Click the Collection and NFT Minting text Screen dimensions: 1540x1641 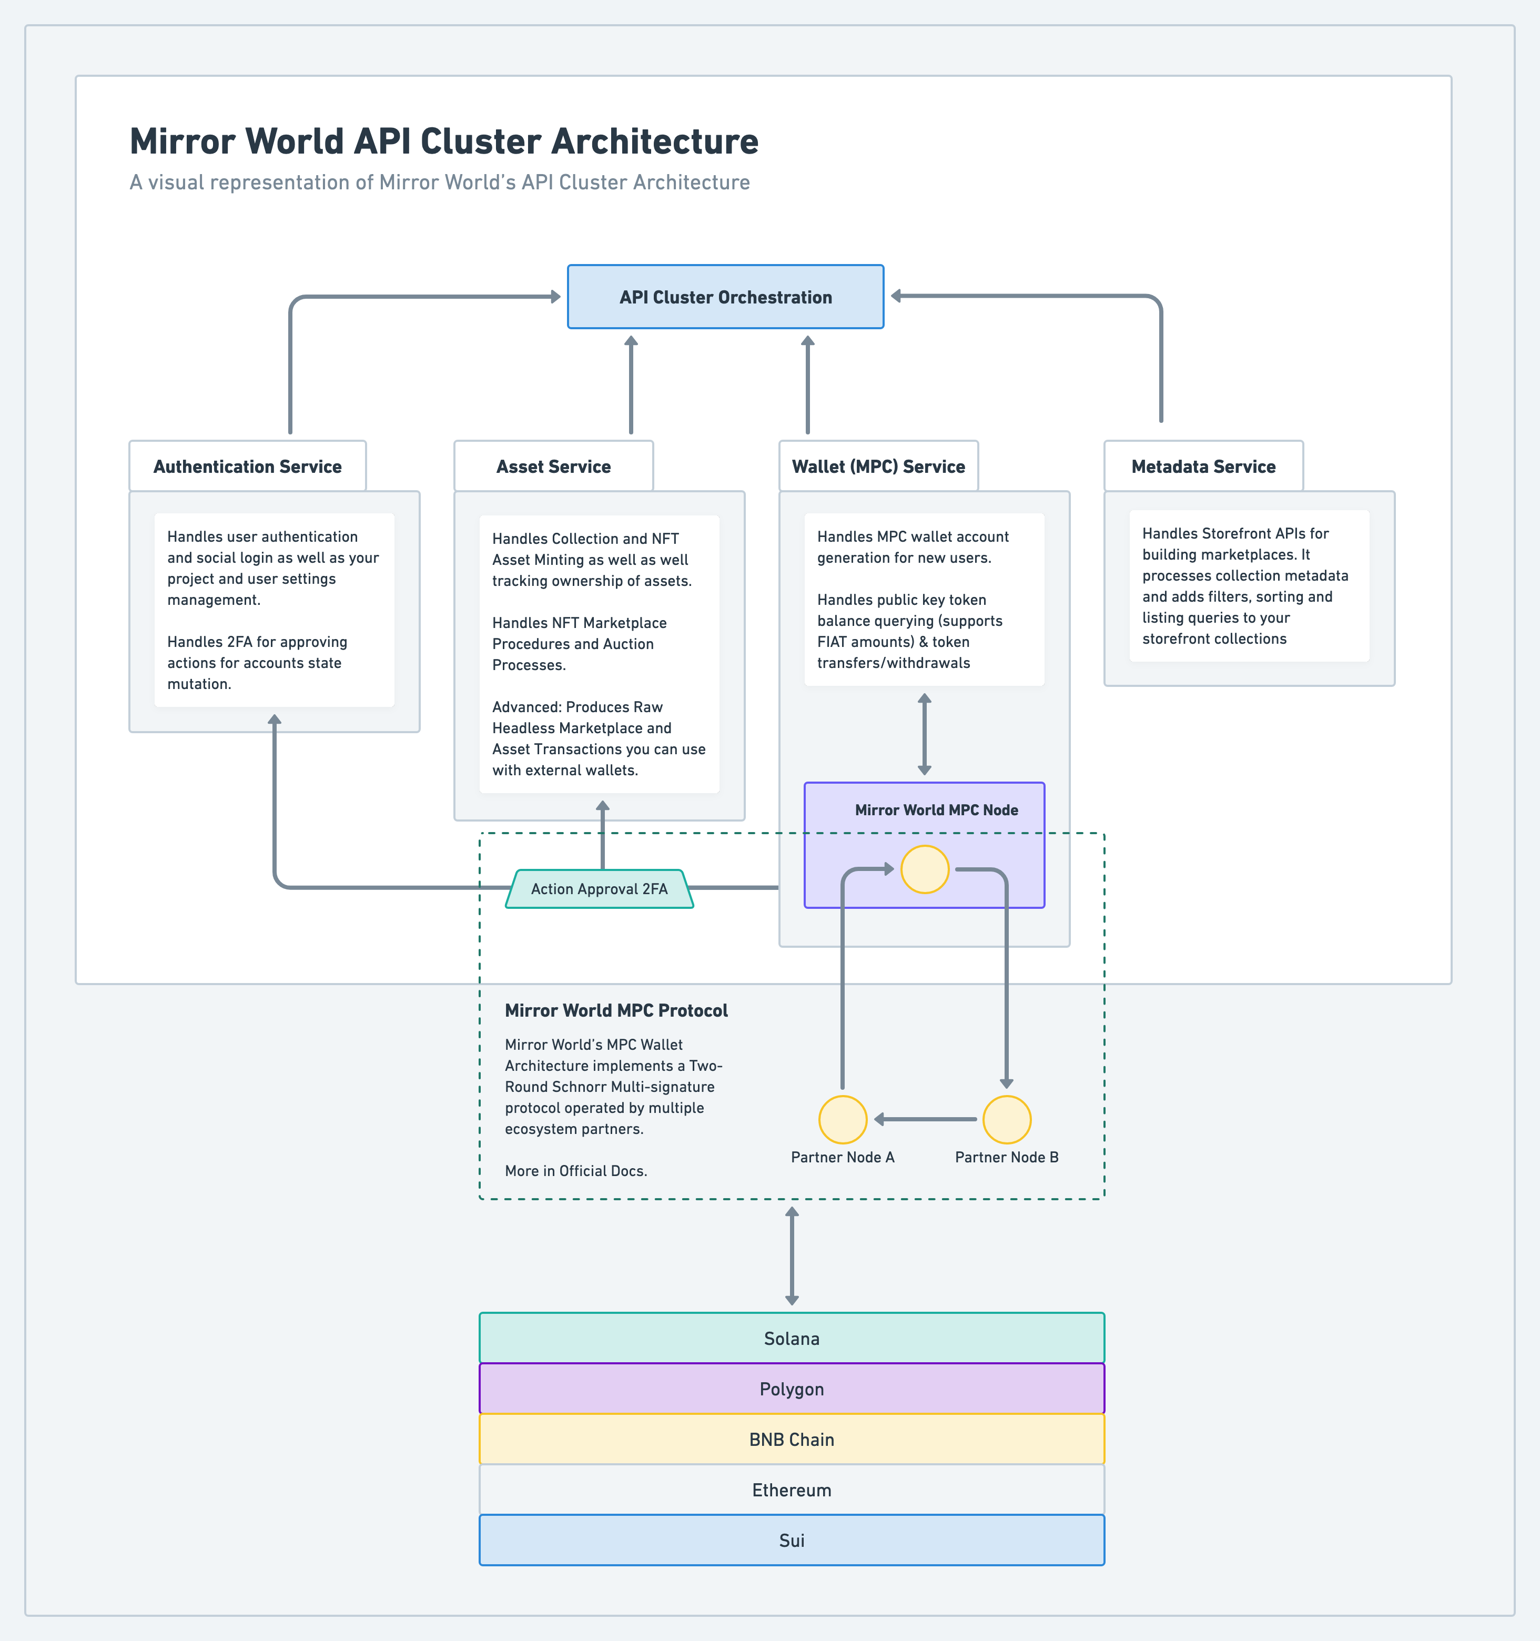[592, 560]
